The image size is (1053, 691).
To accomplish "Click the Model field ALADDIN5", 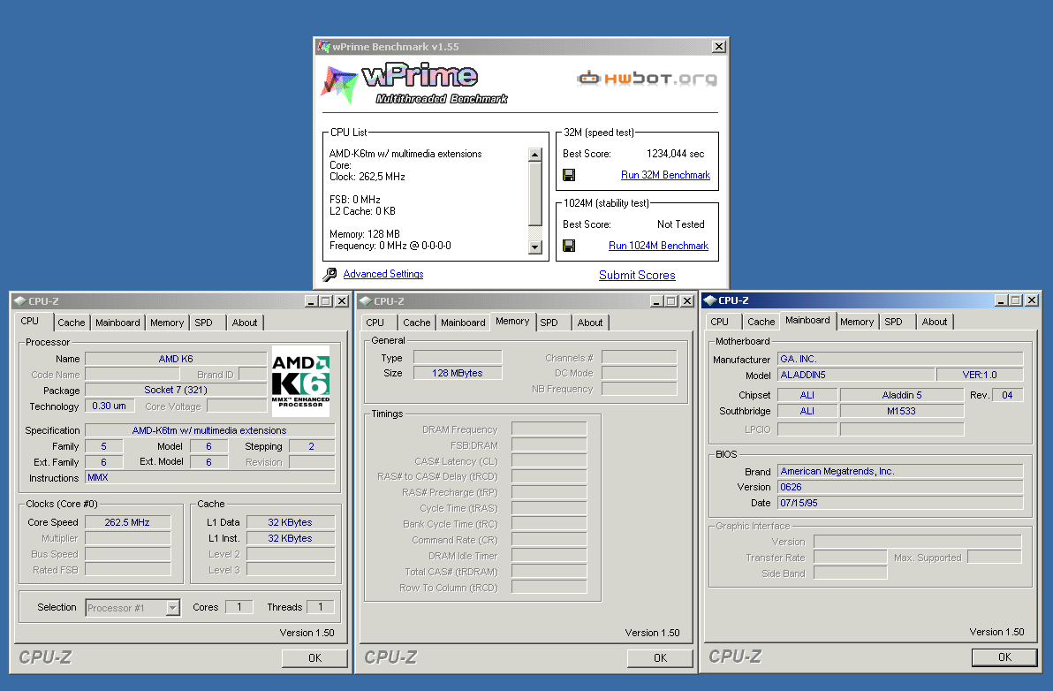I will [855, 375].
